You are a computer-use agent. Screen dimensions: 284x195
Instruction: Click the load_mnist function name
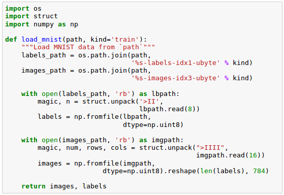(x=42, y=40)
